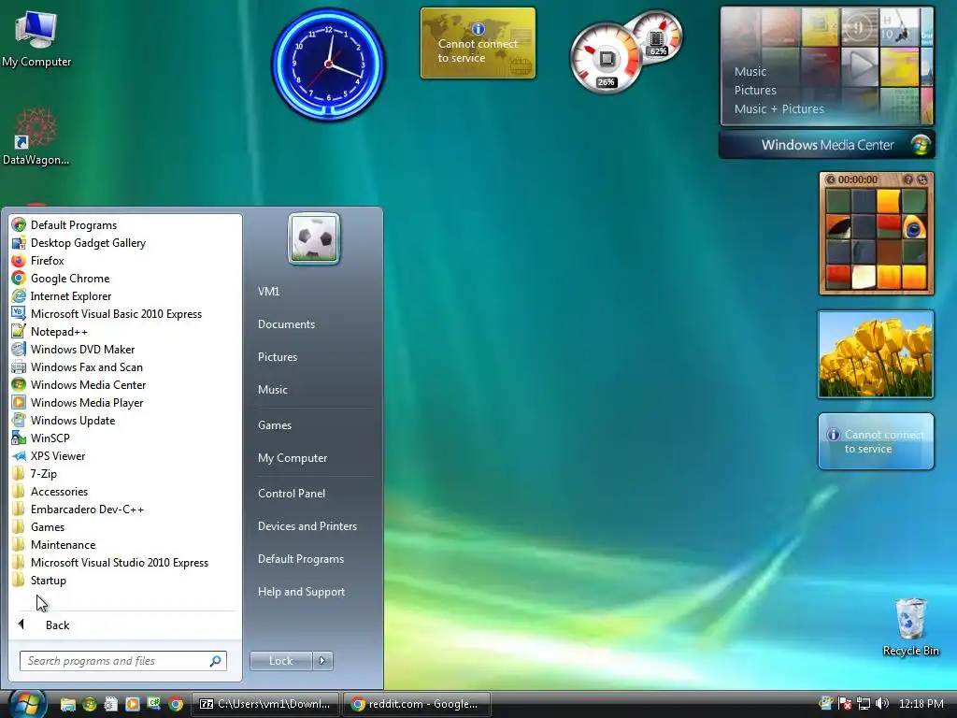Open Default Programs in the right pane

301,559
